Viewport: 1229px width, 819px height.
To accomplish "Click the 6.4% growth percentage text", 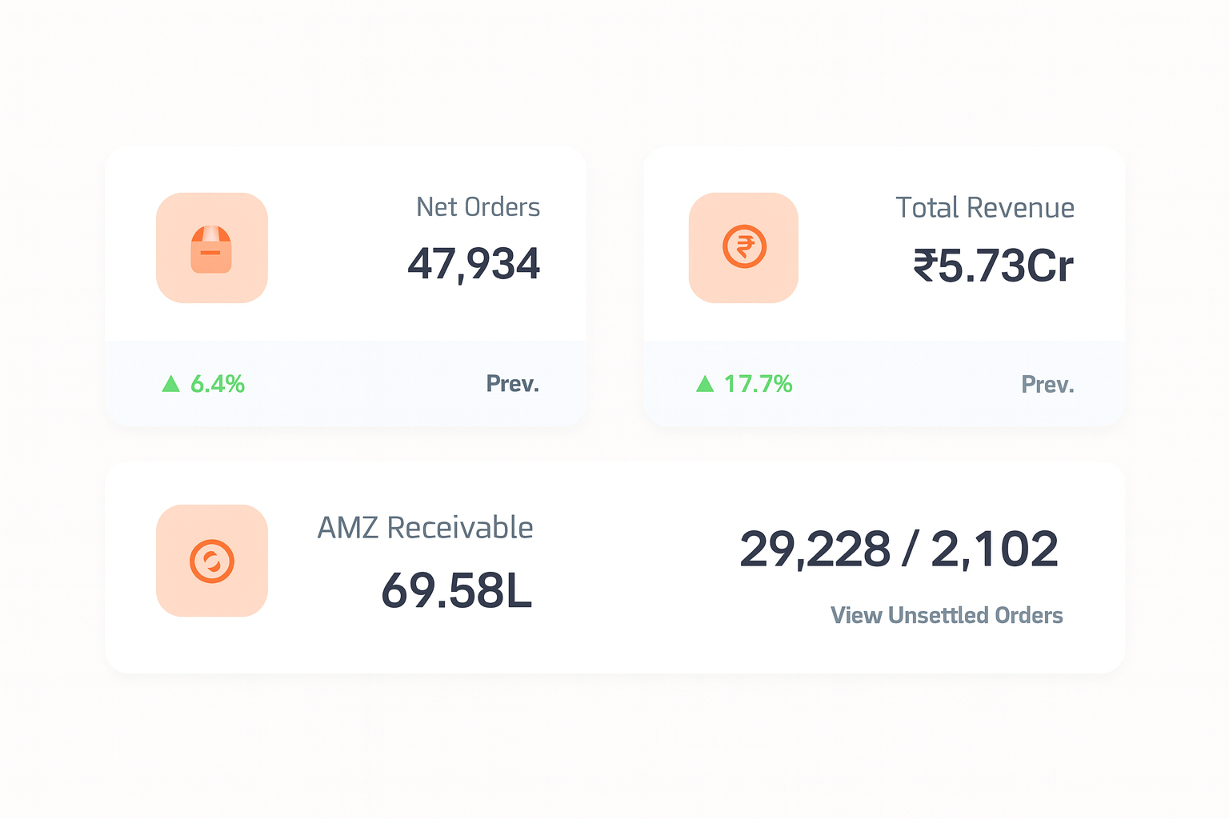I will tap(218, 384).
